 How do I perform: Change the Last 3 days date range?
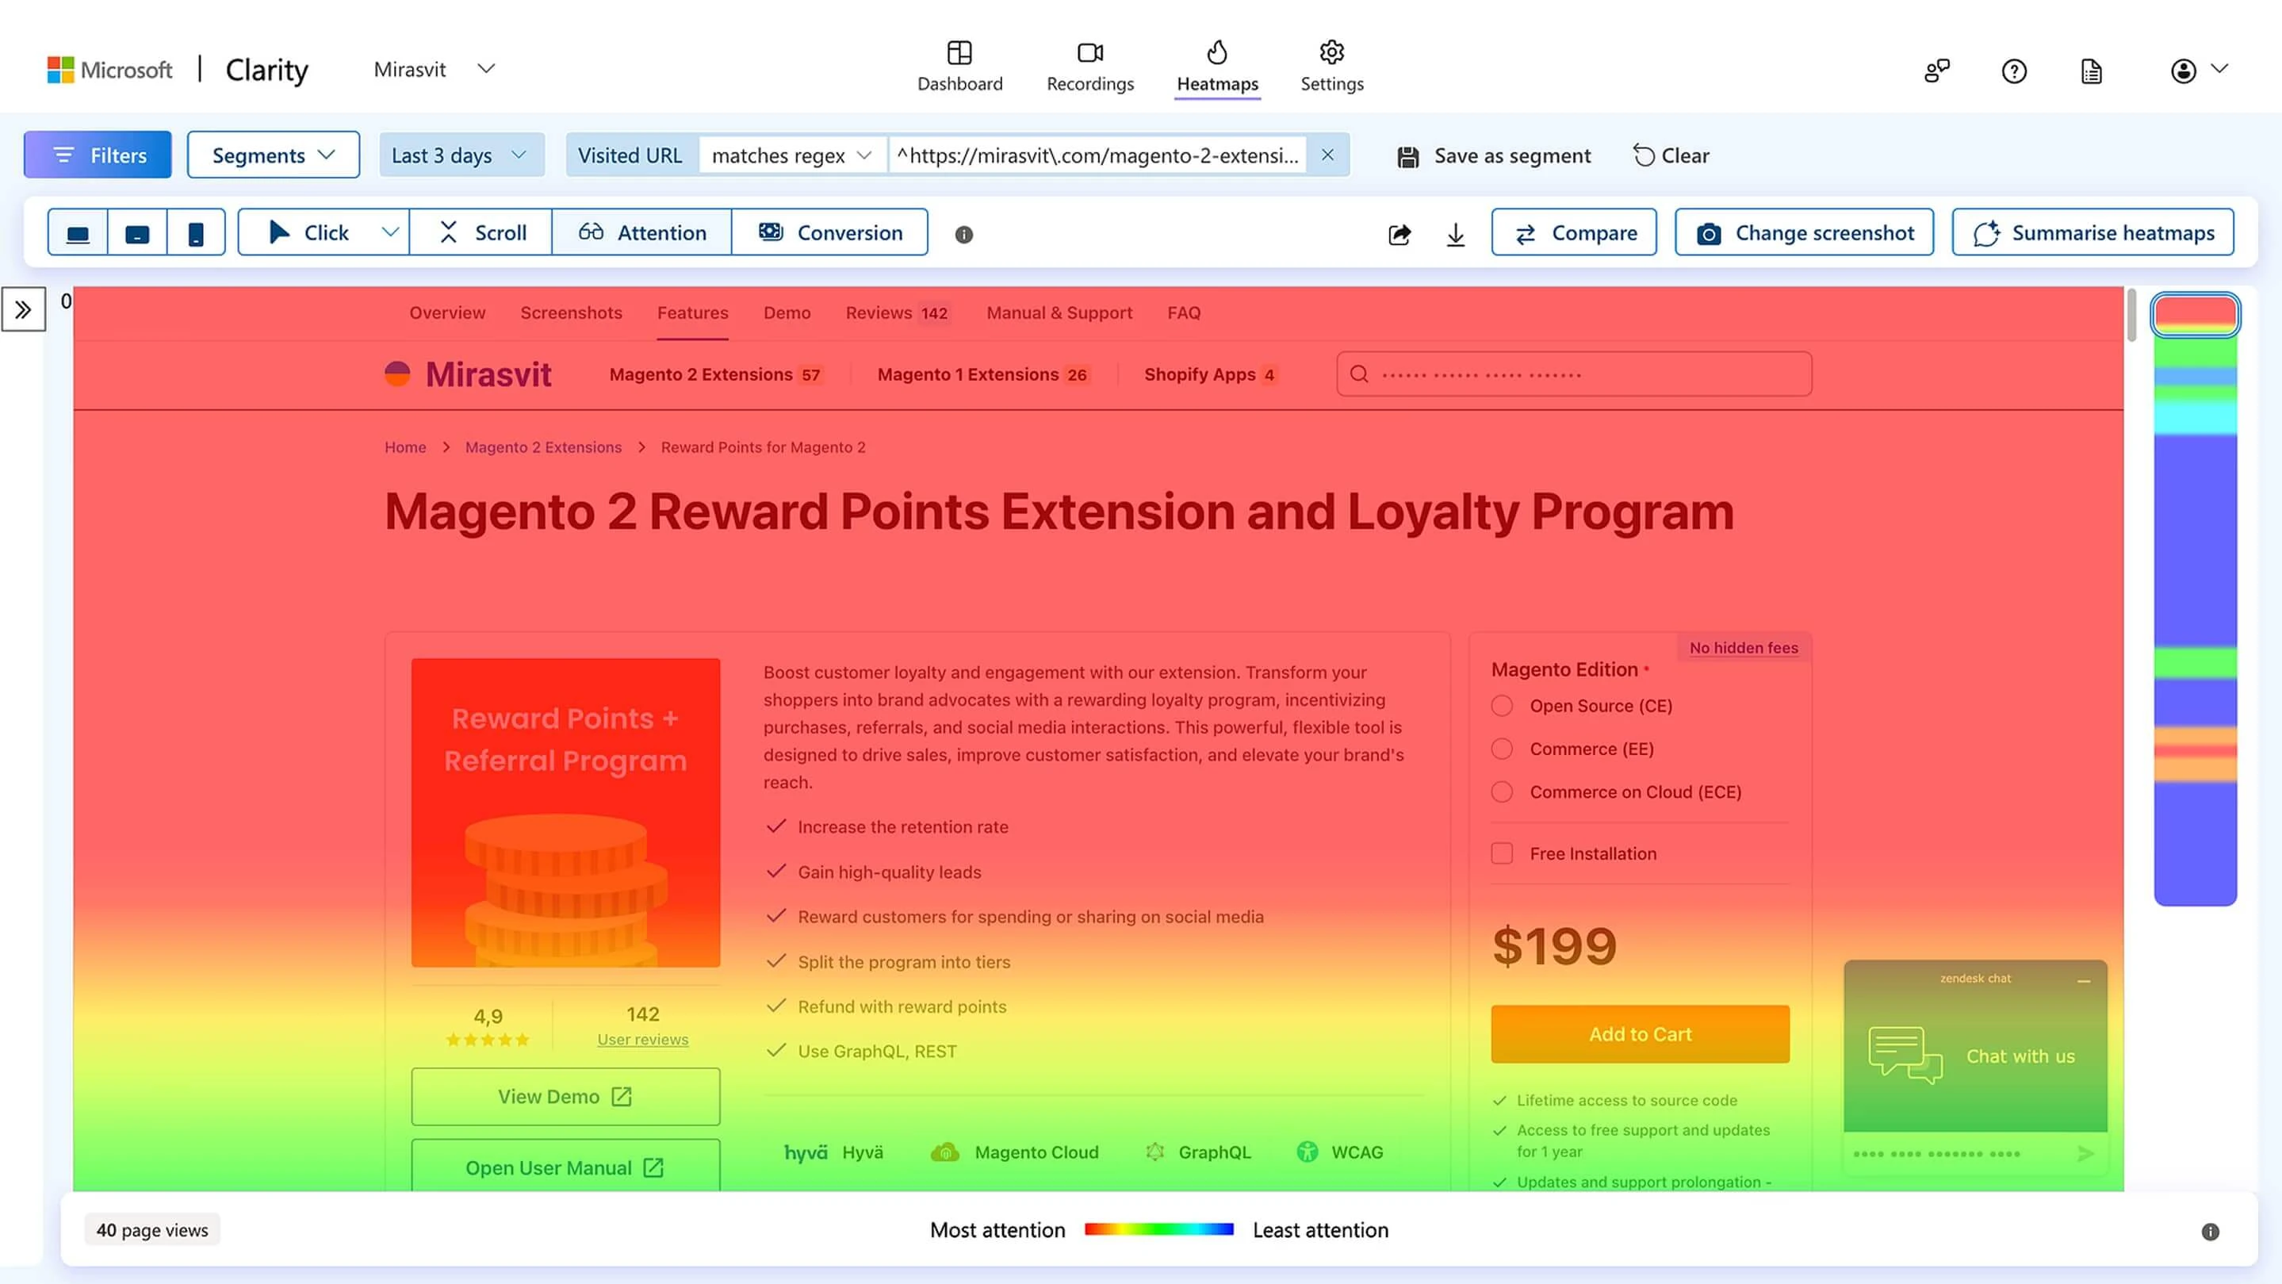(461, 154)
